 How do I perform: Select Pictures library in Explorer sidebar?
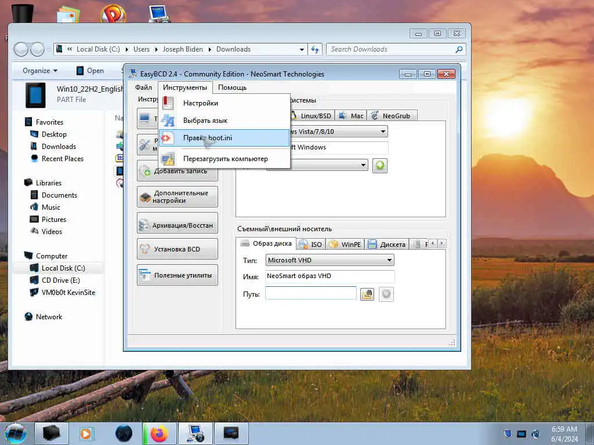tap(54, 220)
